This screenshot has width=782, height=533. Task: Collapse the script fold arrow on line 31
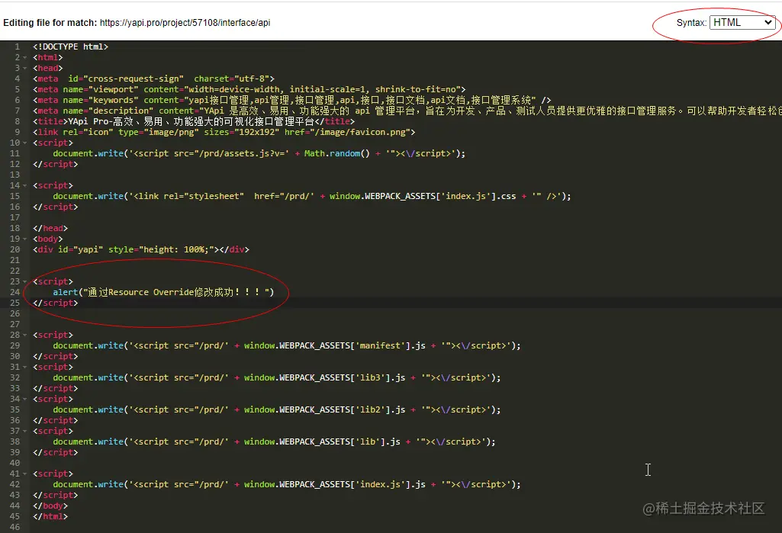click(25, 367)
